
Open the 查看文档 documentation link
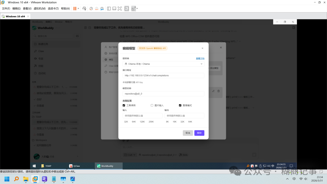pyautogui.click(x=200, y=58)
